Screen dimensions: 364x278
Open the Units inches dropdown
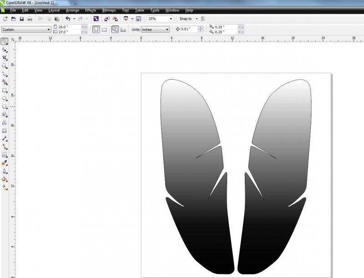(167, 30)
